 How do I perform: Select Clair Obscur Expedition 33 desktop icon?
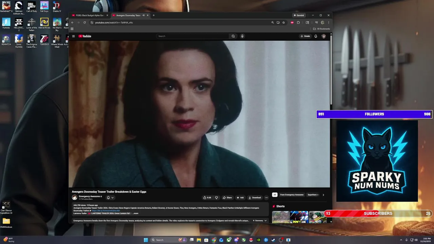[x=6, y=208]
